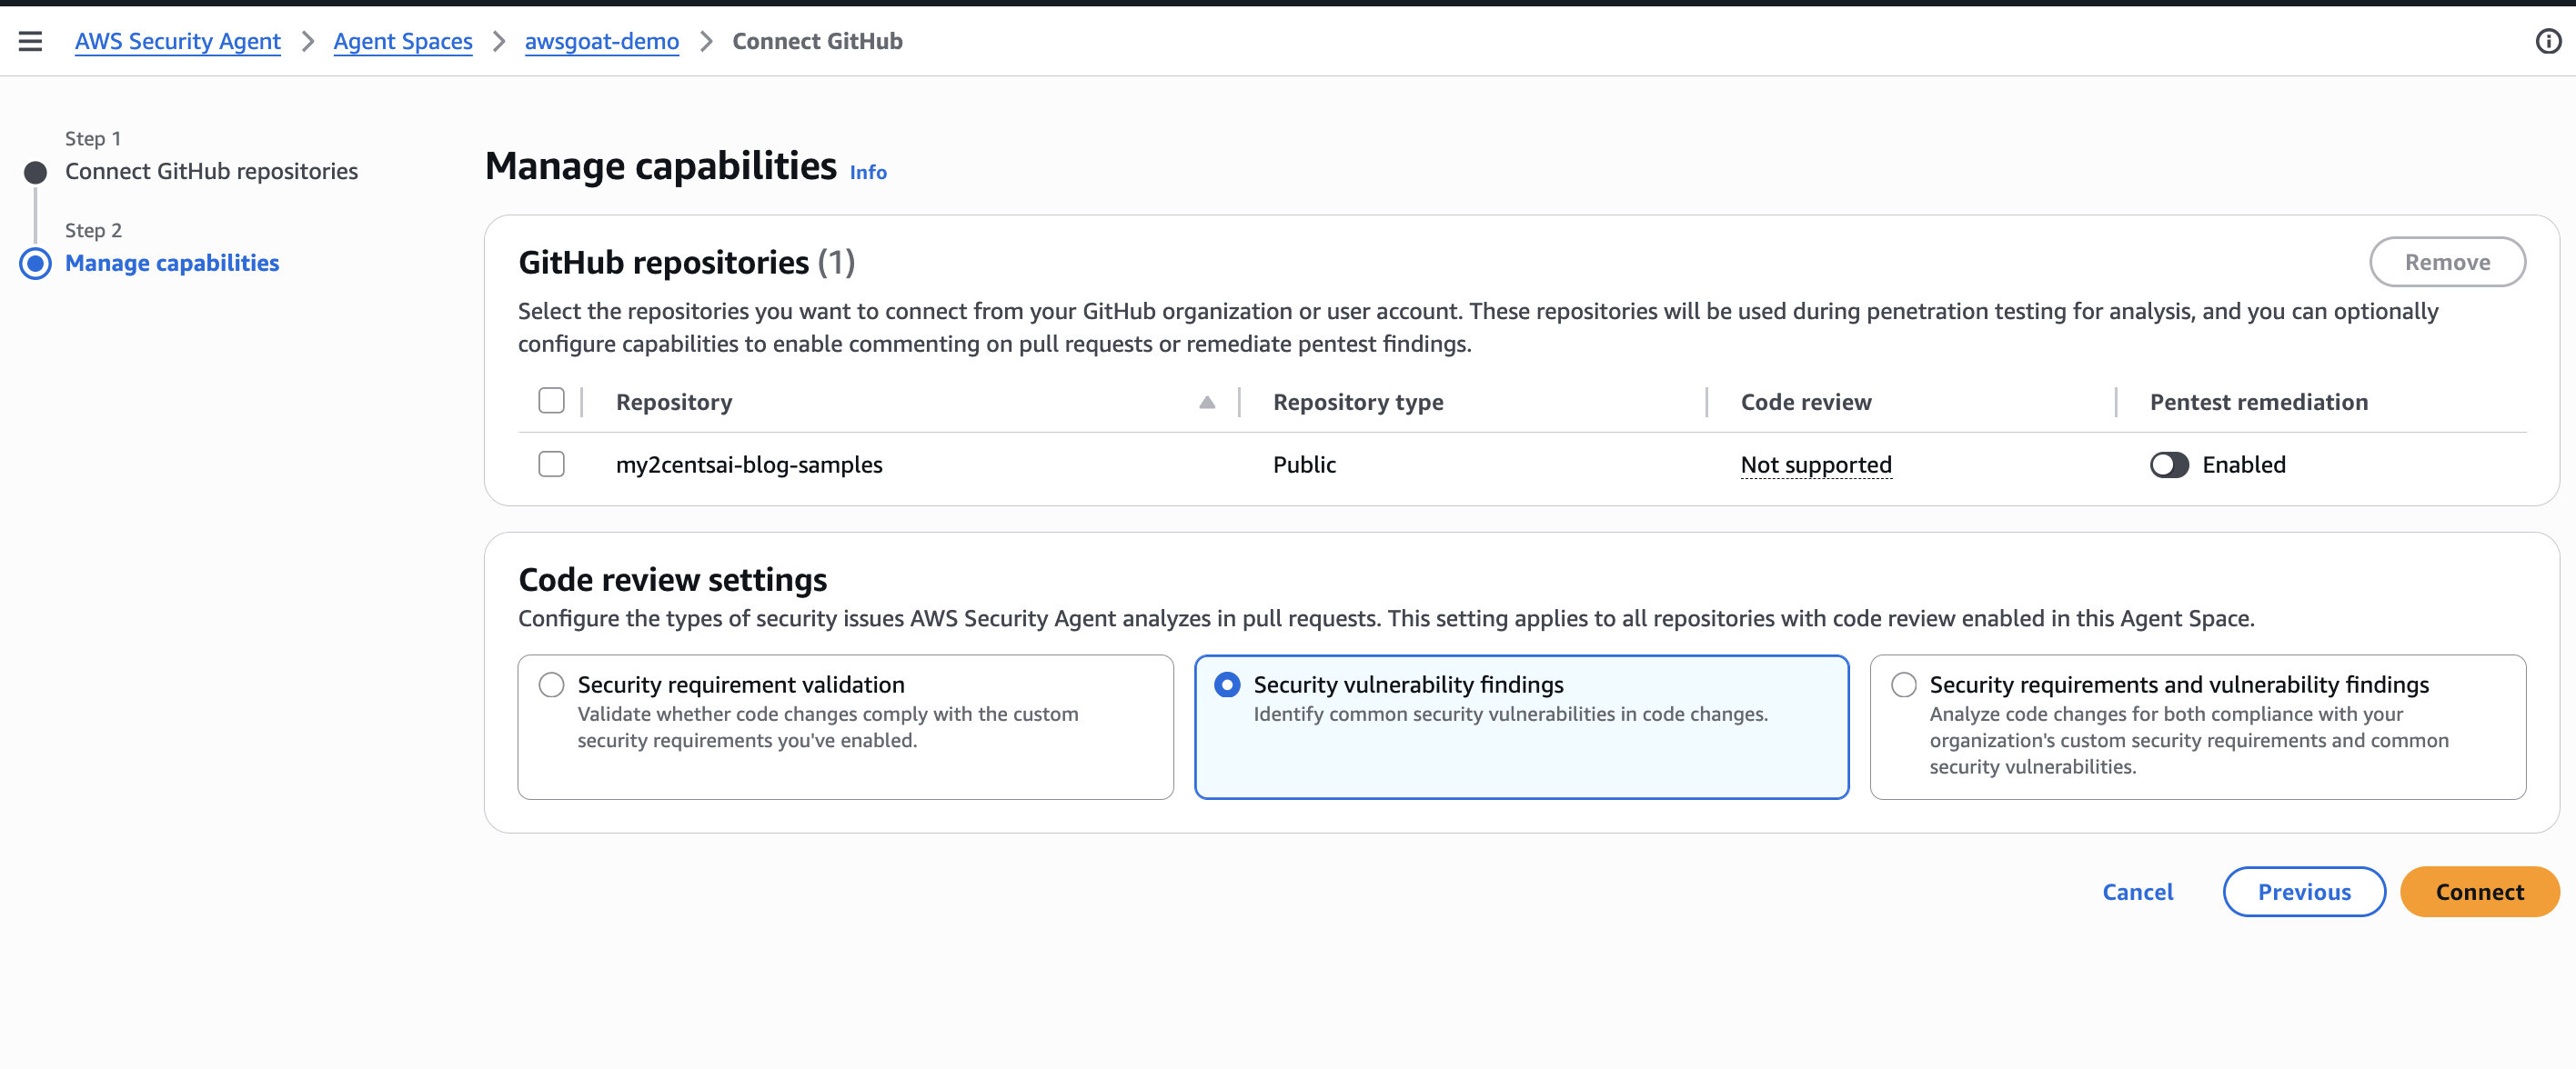Check the select-all checkbox in the repositories table header

coord(551,400)
